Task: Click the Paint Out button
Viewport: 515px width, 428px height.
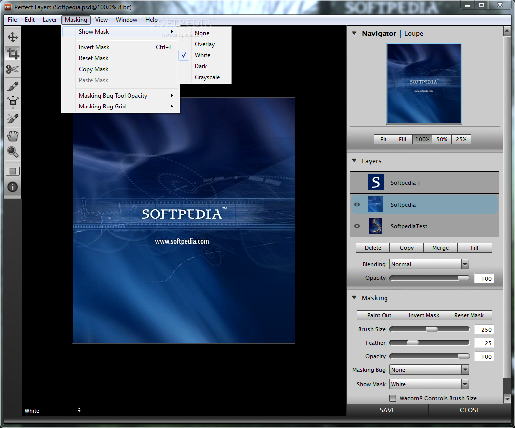Action: point(380,315)
